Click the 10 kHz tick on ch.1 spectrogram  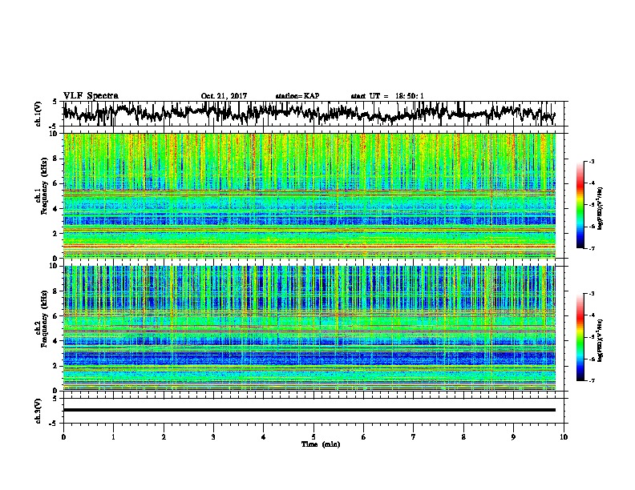coord(55,134)
